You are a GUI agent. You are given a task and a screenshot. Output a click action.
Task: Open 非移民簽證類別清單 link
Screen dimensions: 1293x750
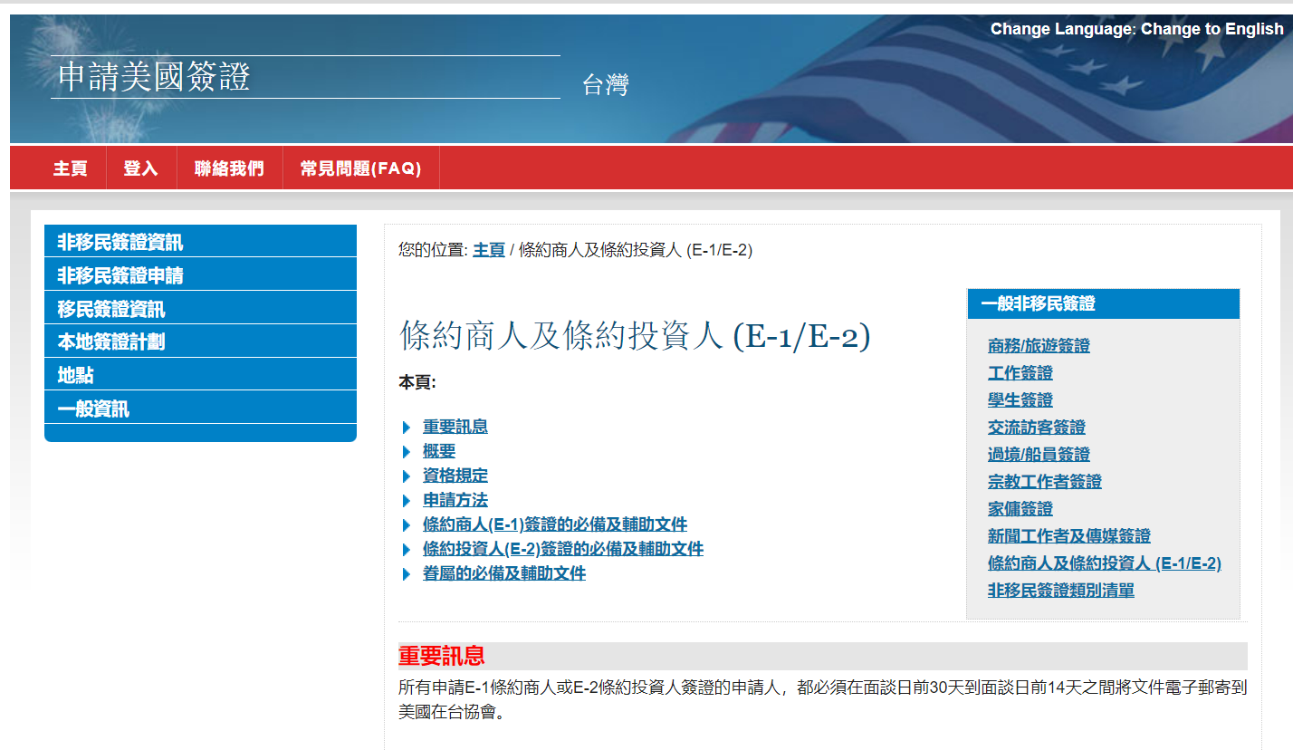coord(1060,591)
